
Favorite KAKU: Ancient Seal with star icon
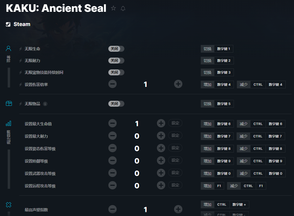pyautogui.click(x=113, y=8)
